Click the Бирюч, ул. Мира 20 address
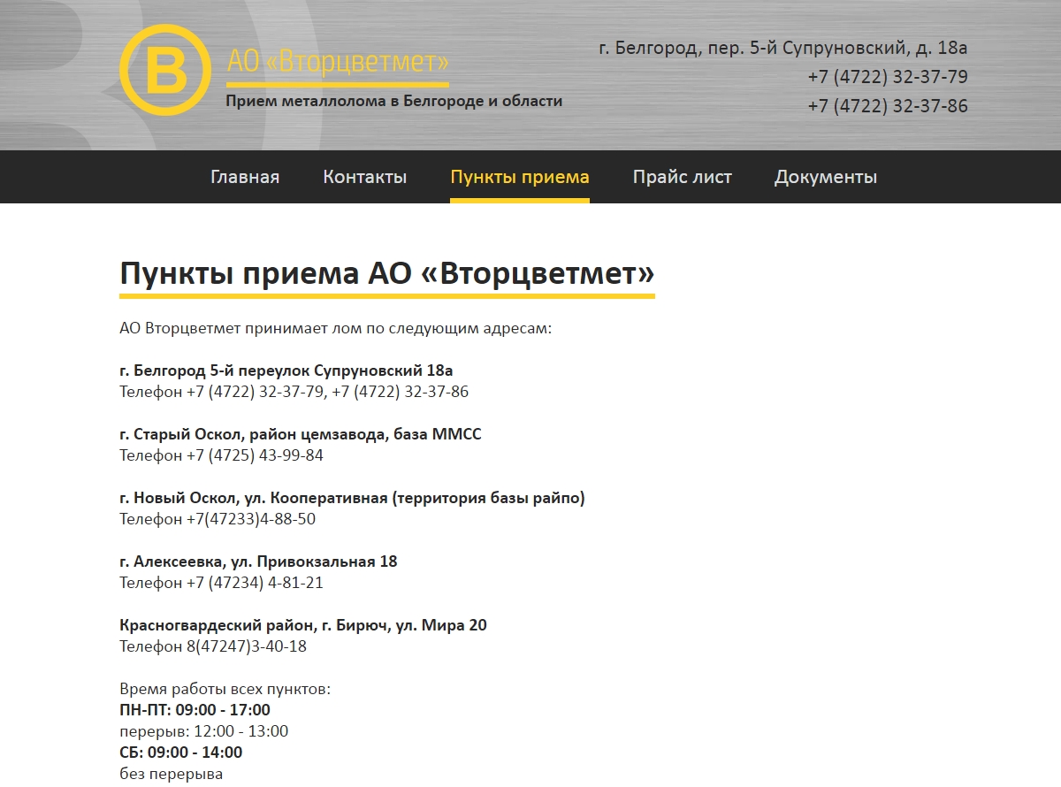This screenshot has width=1061, height=787. (x=302, y=625)
